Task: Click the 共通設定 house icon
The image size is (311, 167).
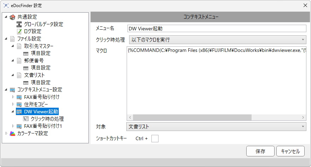Action: [x=12, y=17]
